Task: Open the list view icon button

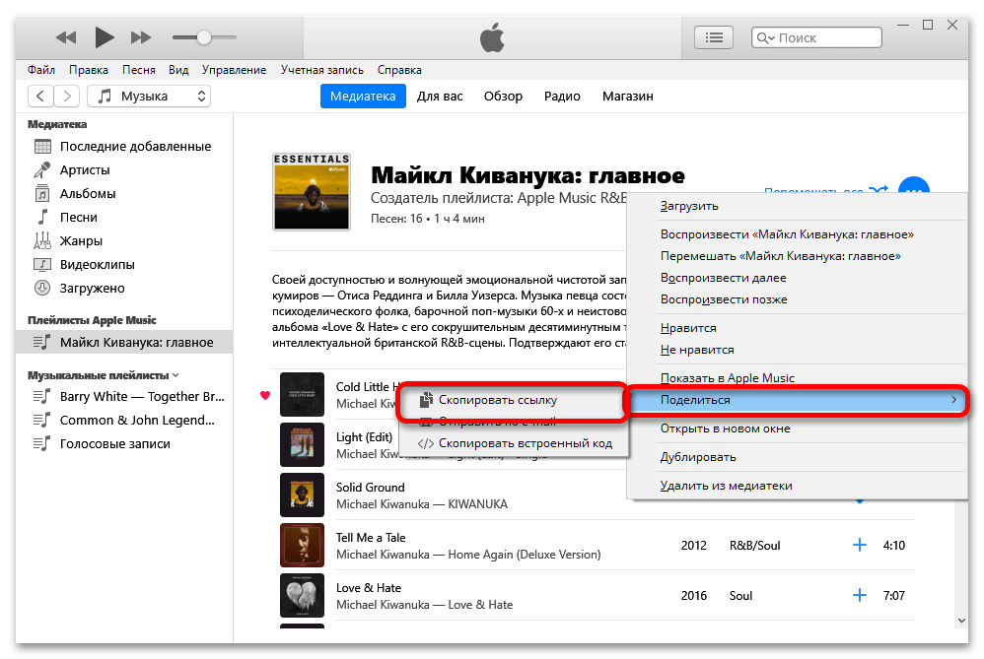Action: (714, 37)
